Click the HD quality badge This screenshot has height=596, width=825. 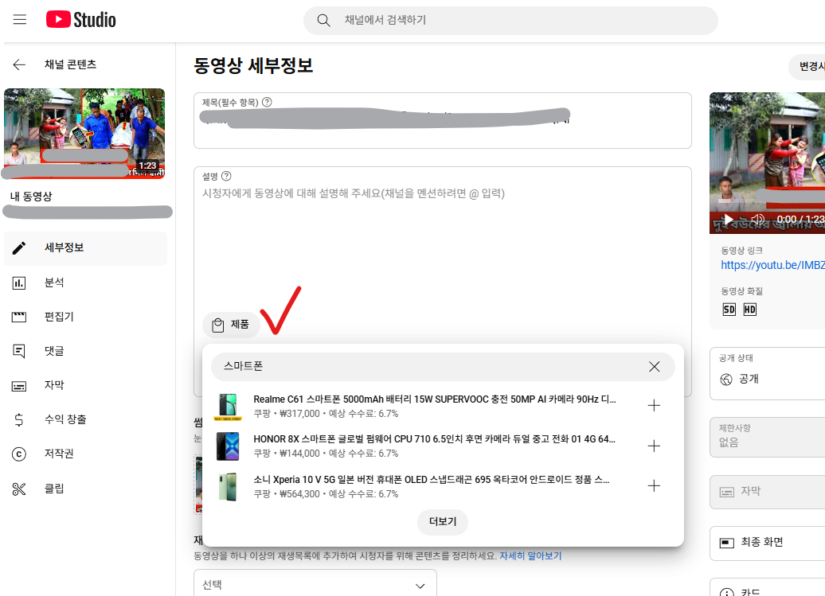[x=750, y=310]
